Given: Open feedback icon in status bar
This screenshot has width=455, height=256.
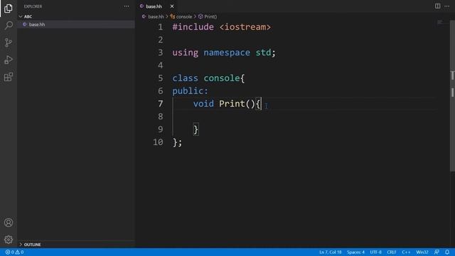Looking at the screenshot, I should click(x=437, y=252).
